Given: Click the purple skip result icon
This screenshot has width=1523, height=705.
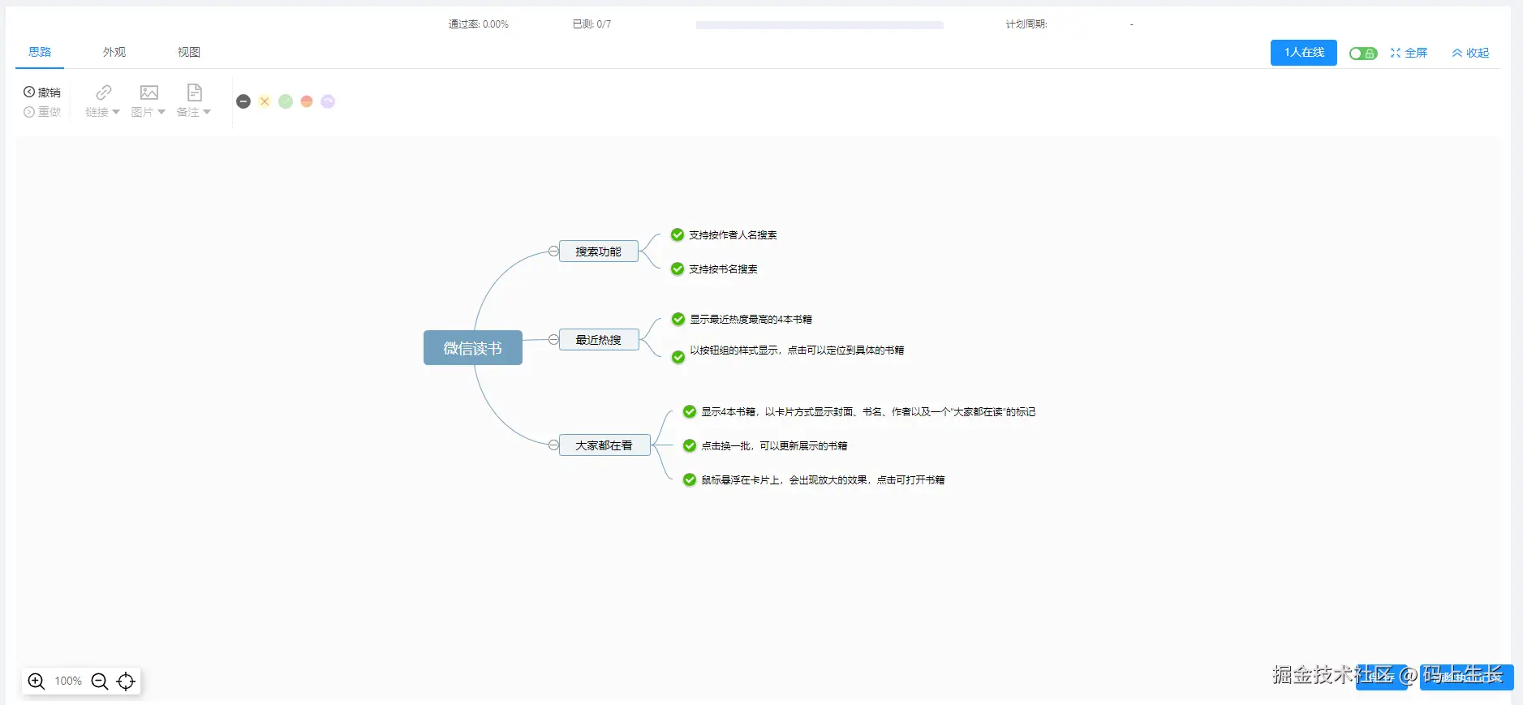Looking at the screenshot, I should coord(328,101).
